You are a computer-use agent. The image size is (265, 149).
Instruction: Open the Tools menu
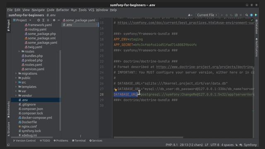[x=82, y=10]
